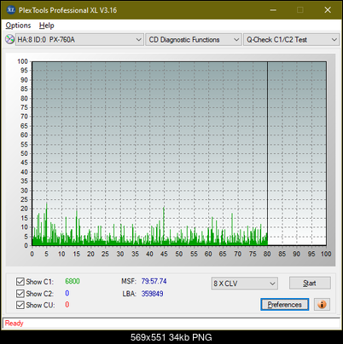Toggle the Show CU checkbox
Screen dimensions: 343x344
tap(20, 305)
